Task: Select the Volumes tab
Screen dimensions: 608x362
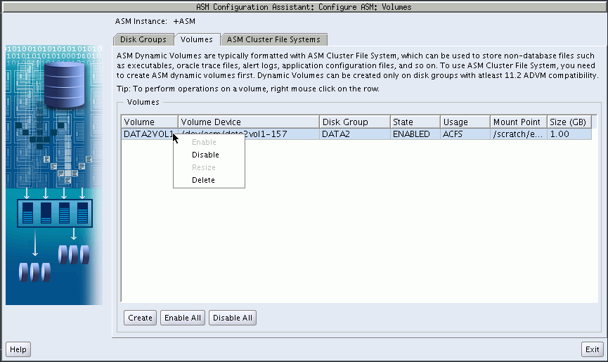Action: (196, 39)
